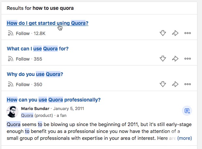The image size is (202, 149).
Task: Follow the question with 350 followers
Action: (19, 84)
